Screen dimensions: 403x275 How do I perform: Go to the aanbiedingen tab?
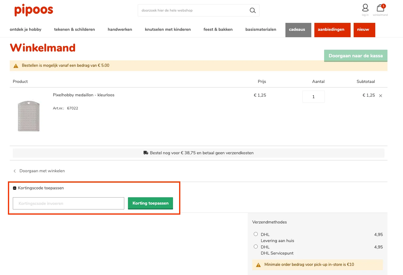click(332, 30)
